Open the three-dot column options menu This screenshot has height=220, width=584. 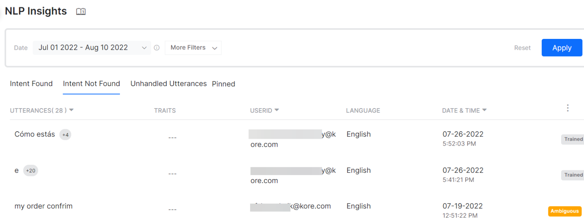[x=568, y=108]
